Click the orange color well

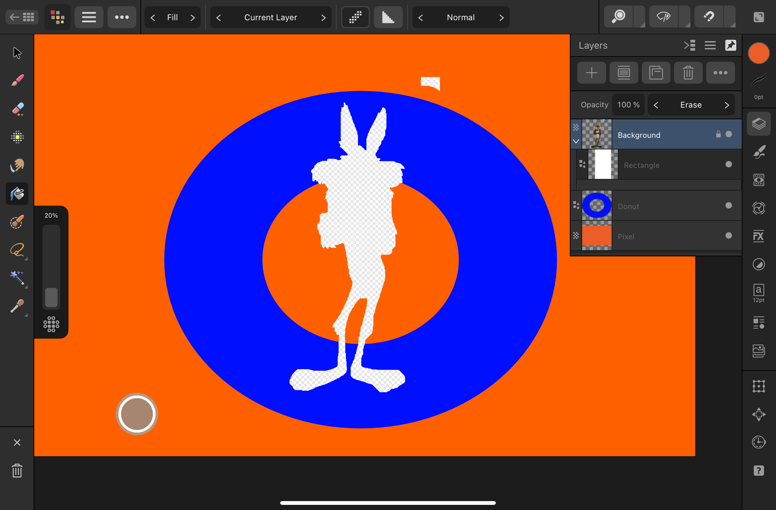click(759, 53)
